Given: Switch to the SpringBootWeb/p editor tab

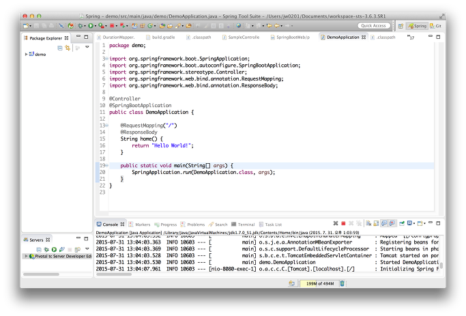Looking at the screenshot, I should (x=290, y=38).
